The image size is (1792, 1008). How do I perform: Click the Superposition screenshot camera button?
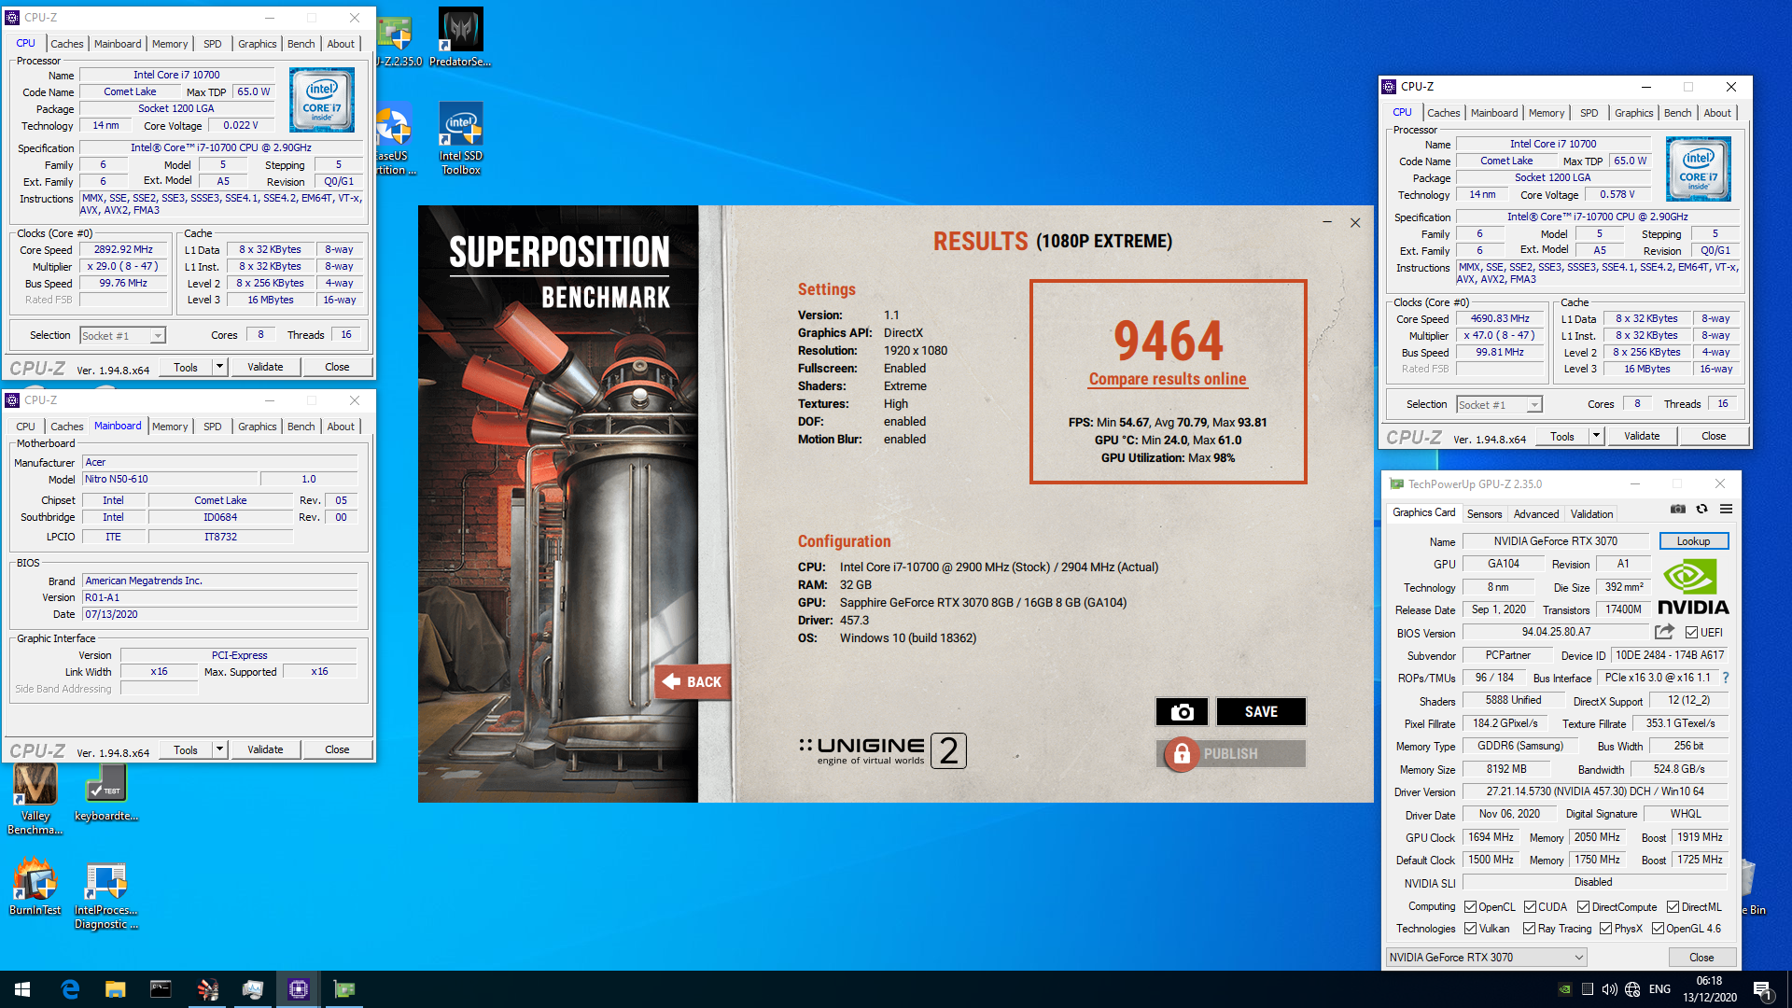1182,712
